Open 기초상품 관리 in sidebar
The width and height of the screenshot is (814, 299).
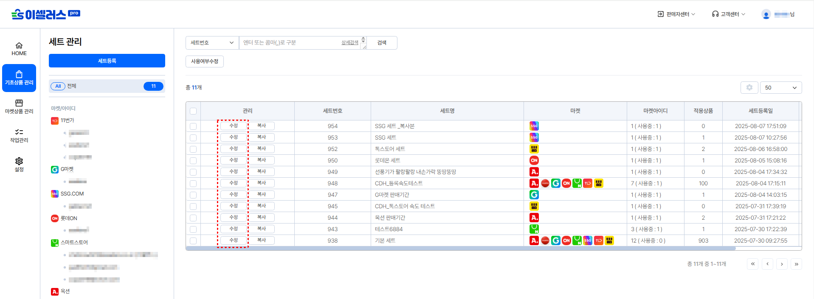tap(19, 78)
